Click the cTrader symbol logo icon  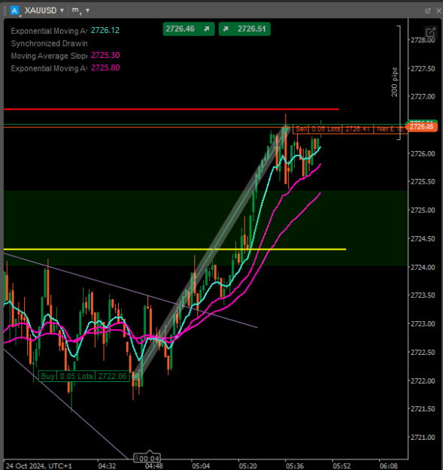pyautogui.click(x=14, y=11)
